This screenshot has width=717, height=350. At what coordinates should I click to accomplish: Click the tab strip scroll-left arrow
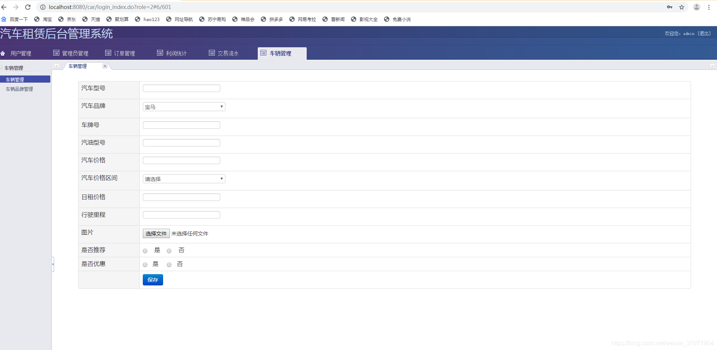click(x=56, y=66)
